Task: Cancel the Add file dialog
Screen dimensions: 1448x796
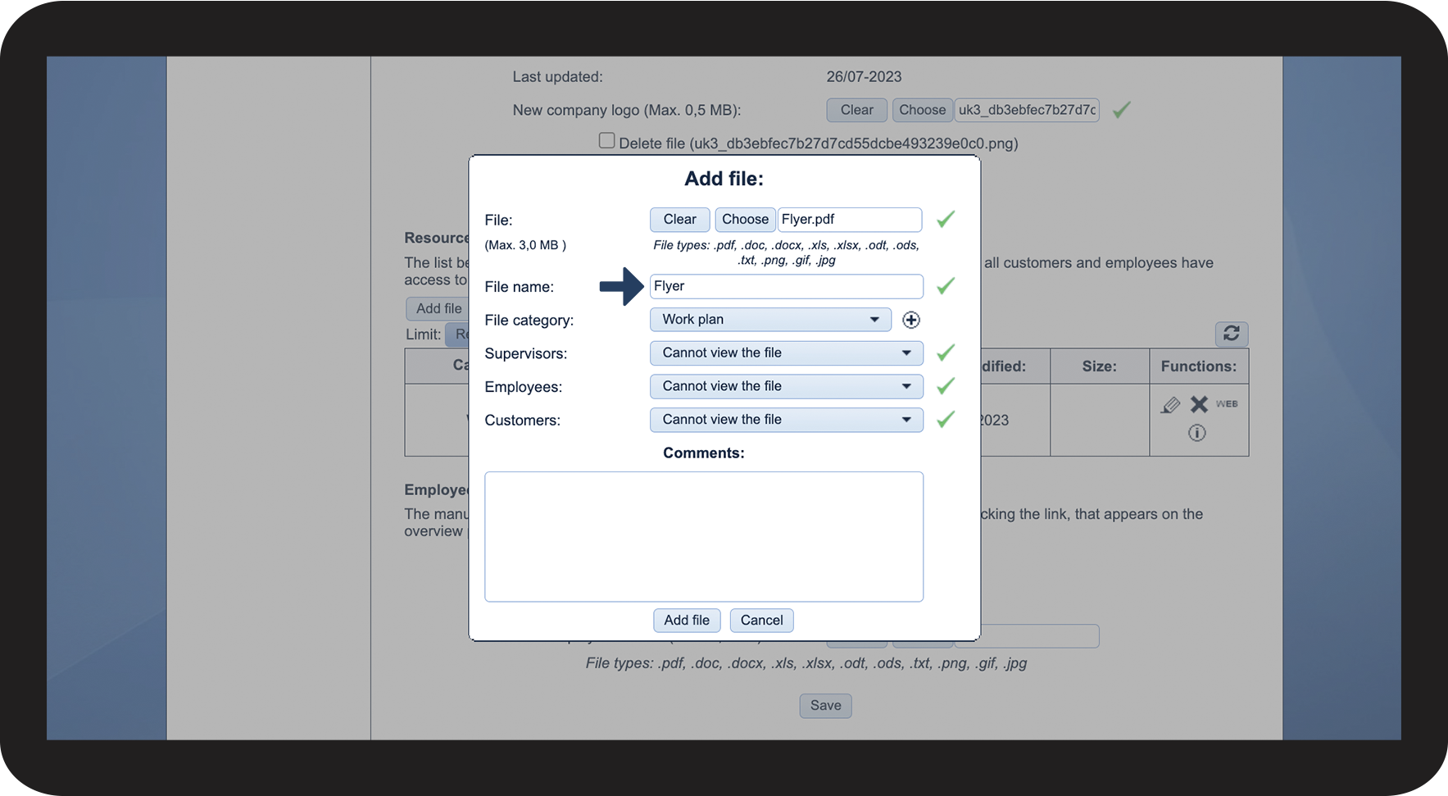Action: [x=761, y=621]
